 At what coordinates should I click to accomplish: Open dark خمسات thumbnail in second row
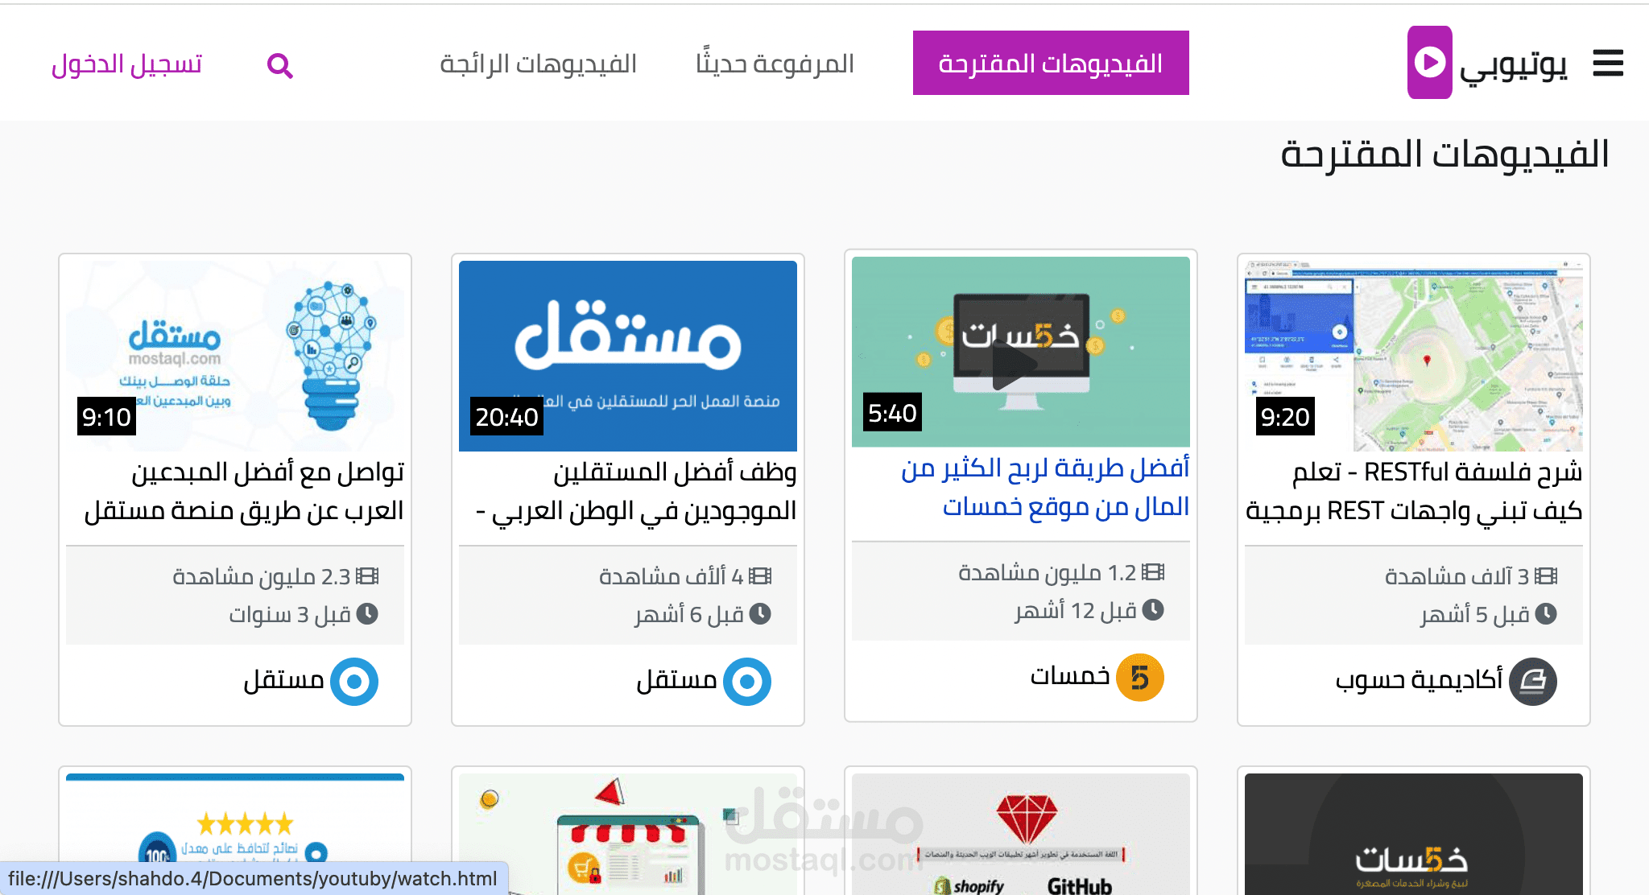click(x=1414, y=834)
